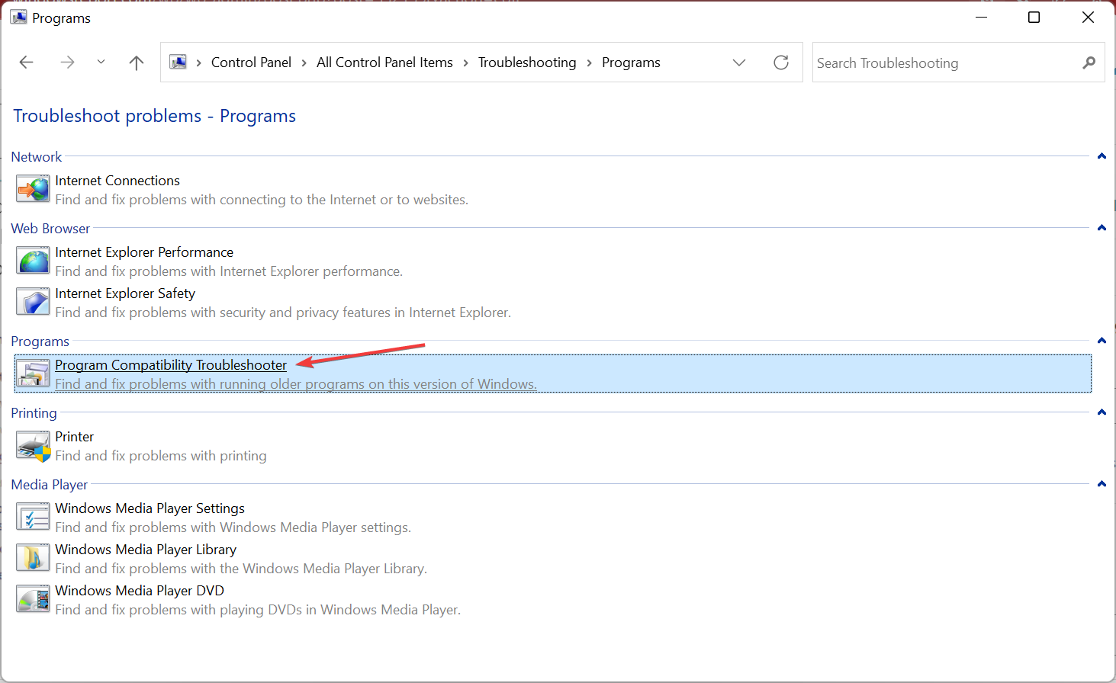Click the Printer troubleshooter icon

pos(33,445)
